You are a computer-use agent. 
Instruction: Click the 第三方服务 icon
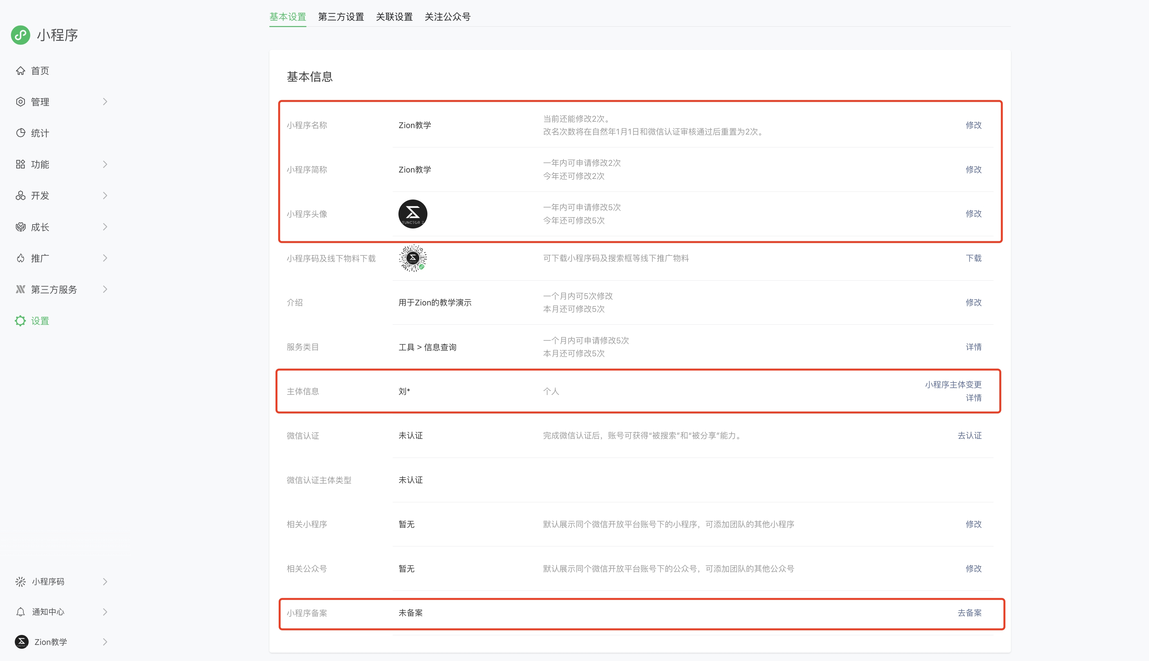(x=20, y=290)
